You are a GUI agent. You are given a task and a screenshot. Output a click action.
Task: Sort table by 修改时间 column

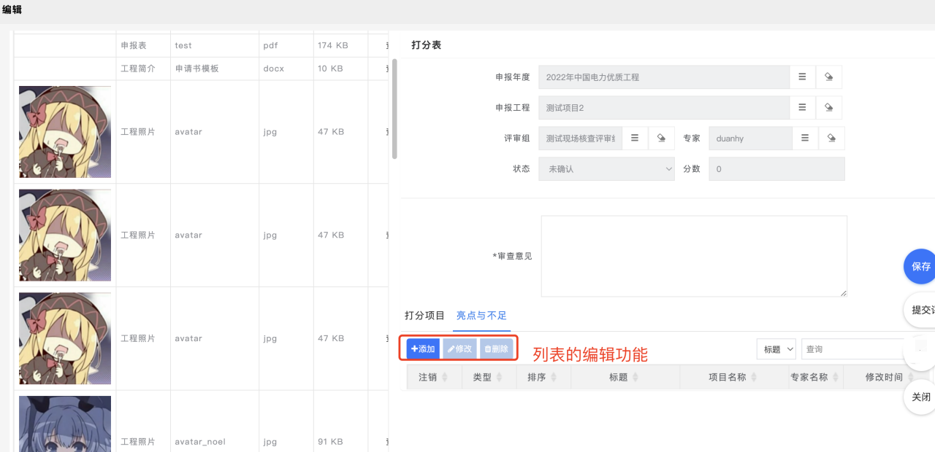click(888, 377)
